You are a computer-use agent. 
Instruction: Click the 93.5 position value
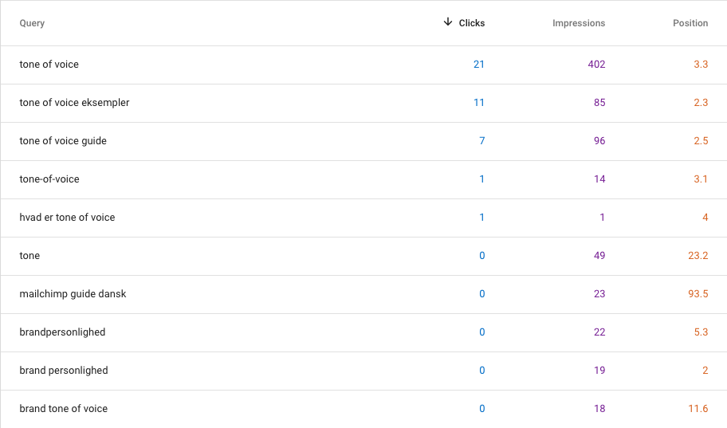click(698, 294)
